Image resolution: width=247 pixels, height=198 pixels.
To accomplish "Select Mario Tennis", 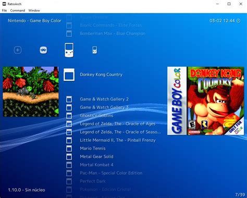I will pos(93,148).
